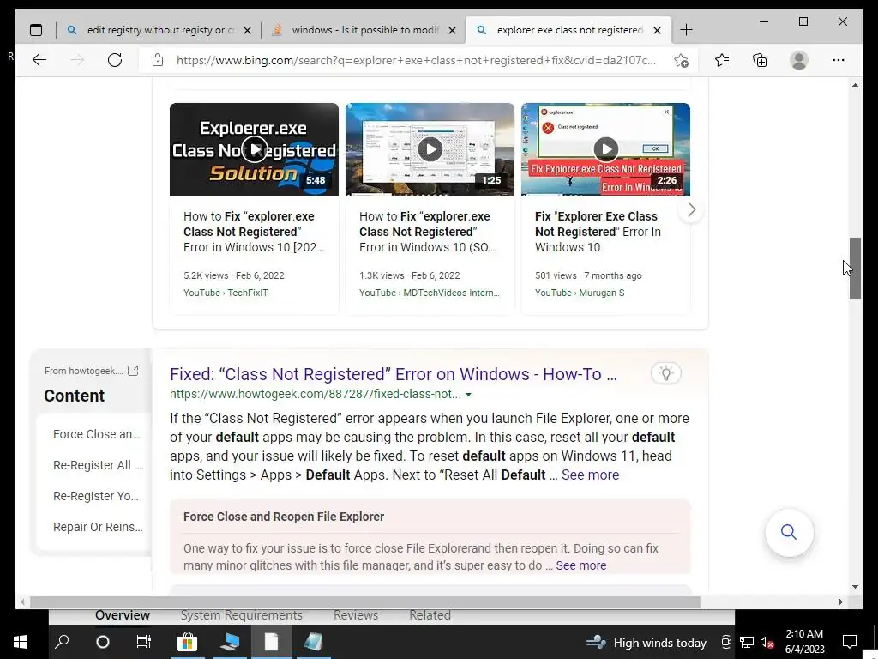
Task: Expand the howtogeek URL dropdown arrow
Action: click(469, 395)
